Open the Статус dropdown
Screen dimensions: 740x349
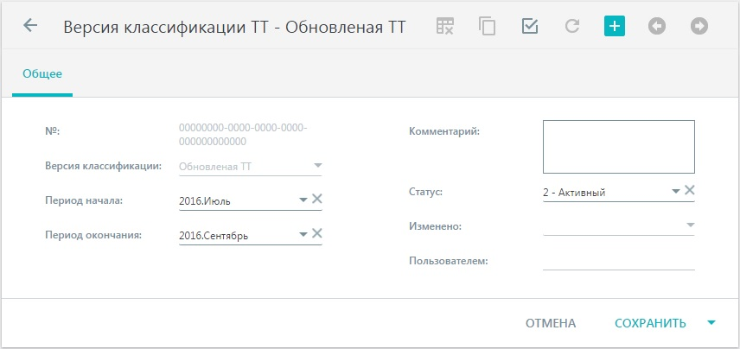[x=676, y=191]
